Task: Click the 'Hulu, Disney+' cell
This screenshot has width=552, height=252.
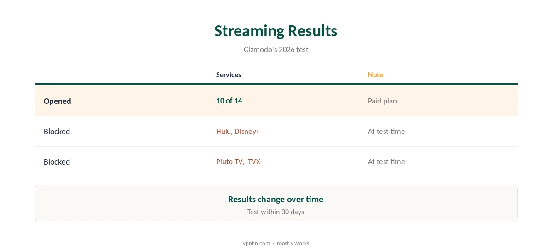Action: click(x=238, y=132)
